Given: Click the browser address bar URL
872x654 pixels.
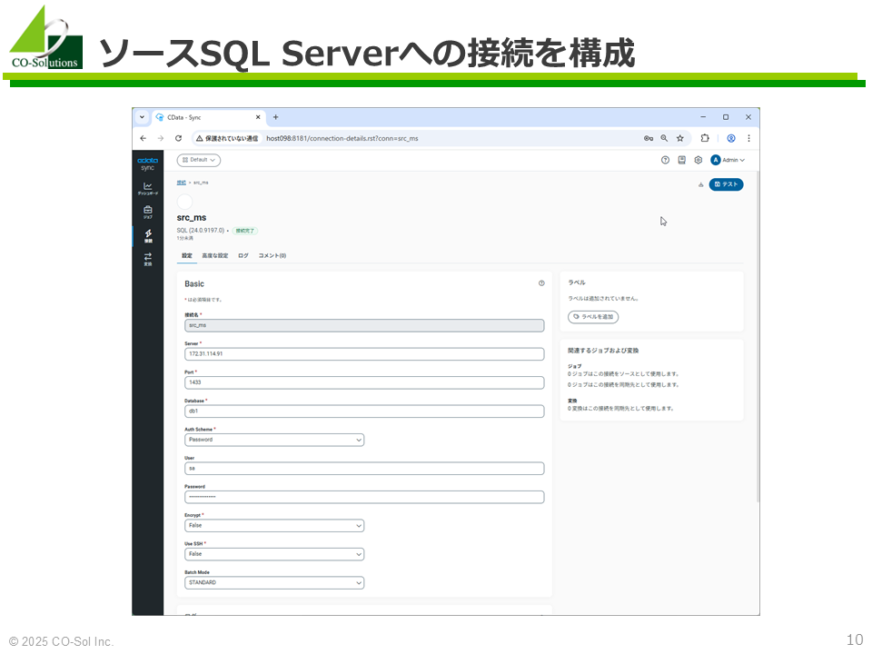Looking at the screenshot, I should pos(342,138).
